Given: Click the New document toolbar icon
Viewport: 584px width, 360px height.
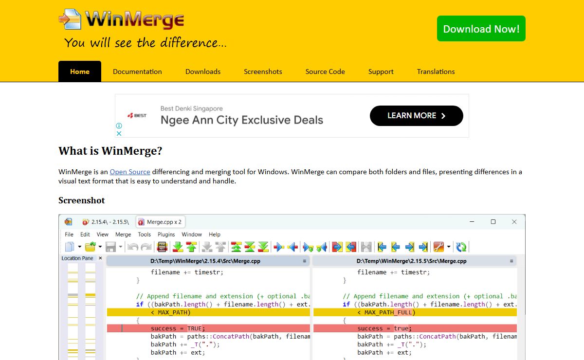Looking at the screenshot, I should pyautogui.click(x=70, y=247).
